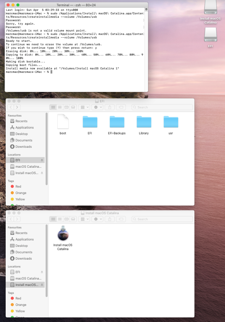Viewport: 225px width, 322px height.
Task: Click Install macOS Catalina window sidebar scrollbar
Action: pyautogui.click(x=47, y=261)
